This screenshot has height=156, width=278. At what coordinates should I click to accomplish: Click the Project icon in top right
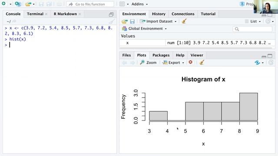point(242,4)
